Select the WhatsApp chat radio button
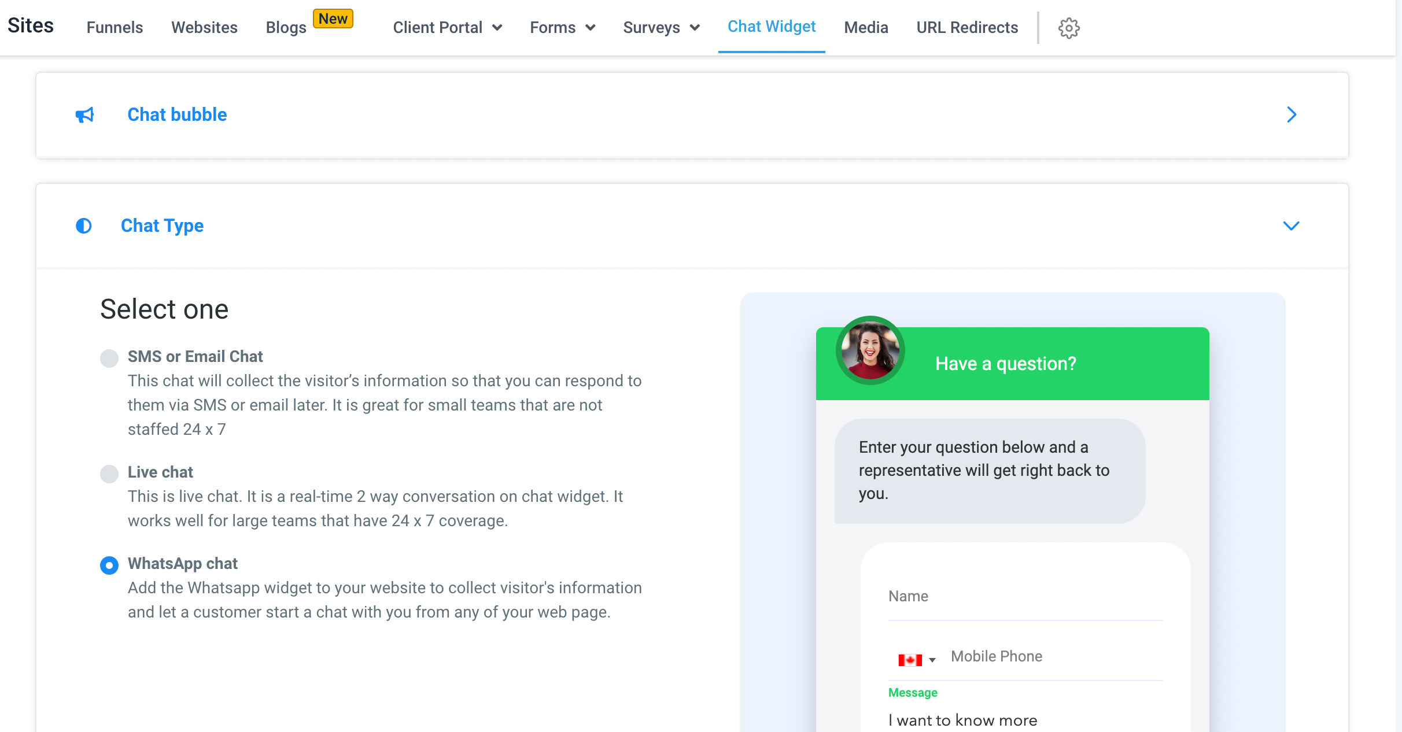Image resolution: width=1402 pixels, height=732 pixels. [109, 565]
